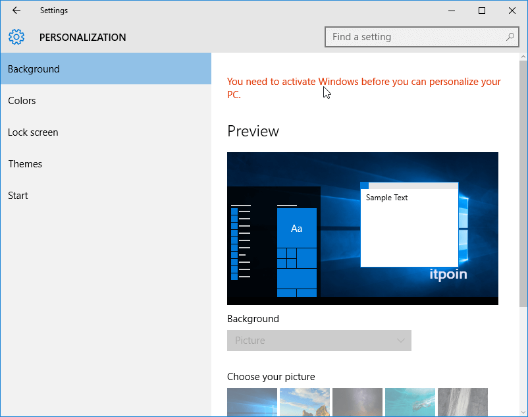Select the night sky wallpaper thumbnail

357,402
